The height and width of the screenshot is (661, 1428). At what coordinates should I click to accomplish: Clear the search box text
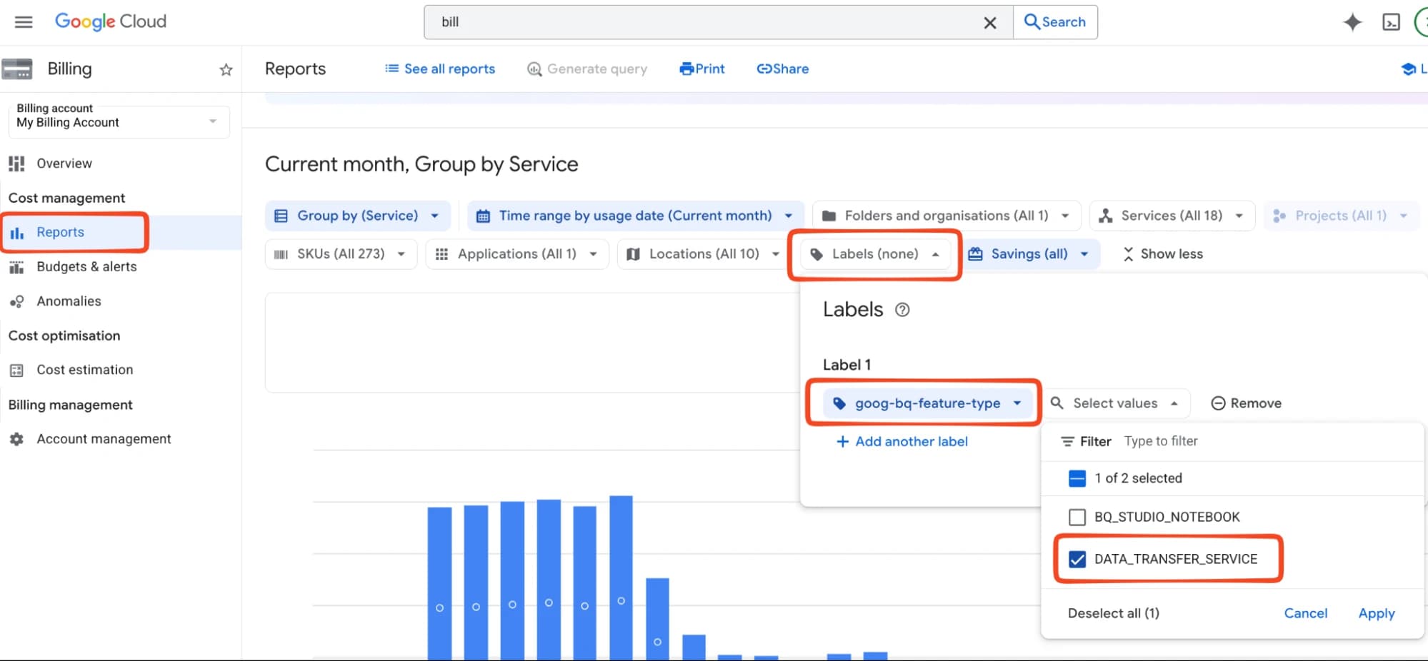click(x=989, y=23)
